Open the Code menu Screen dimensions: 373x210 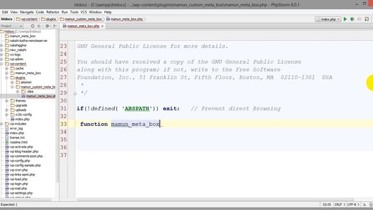pos(40,12)
